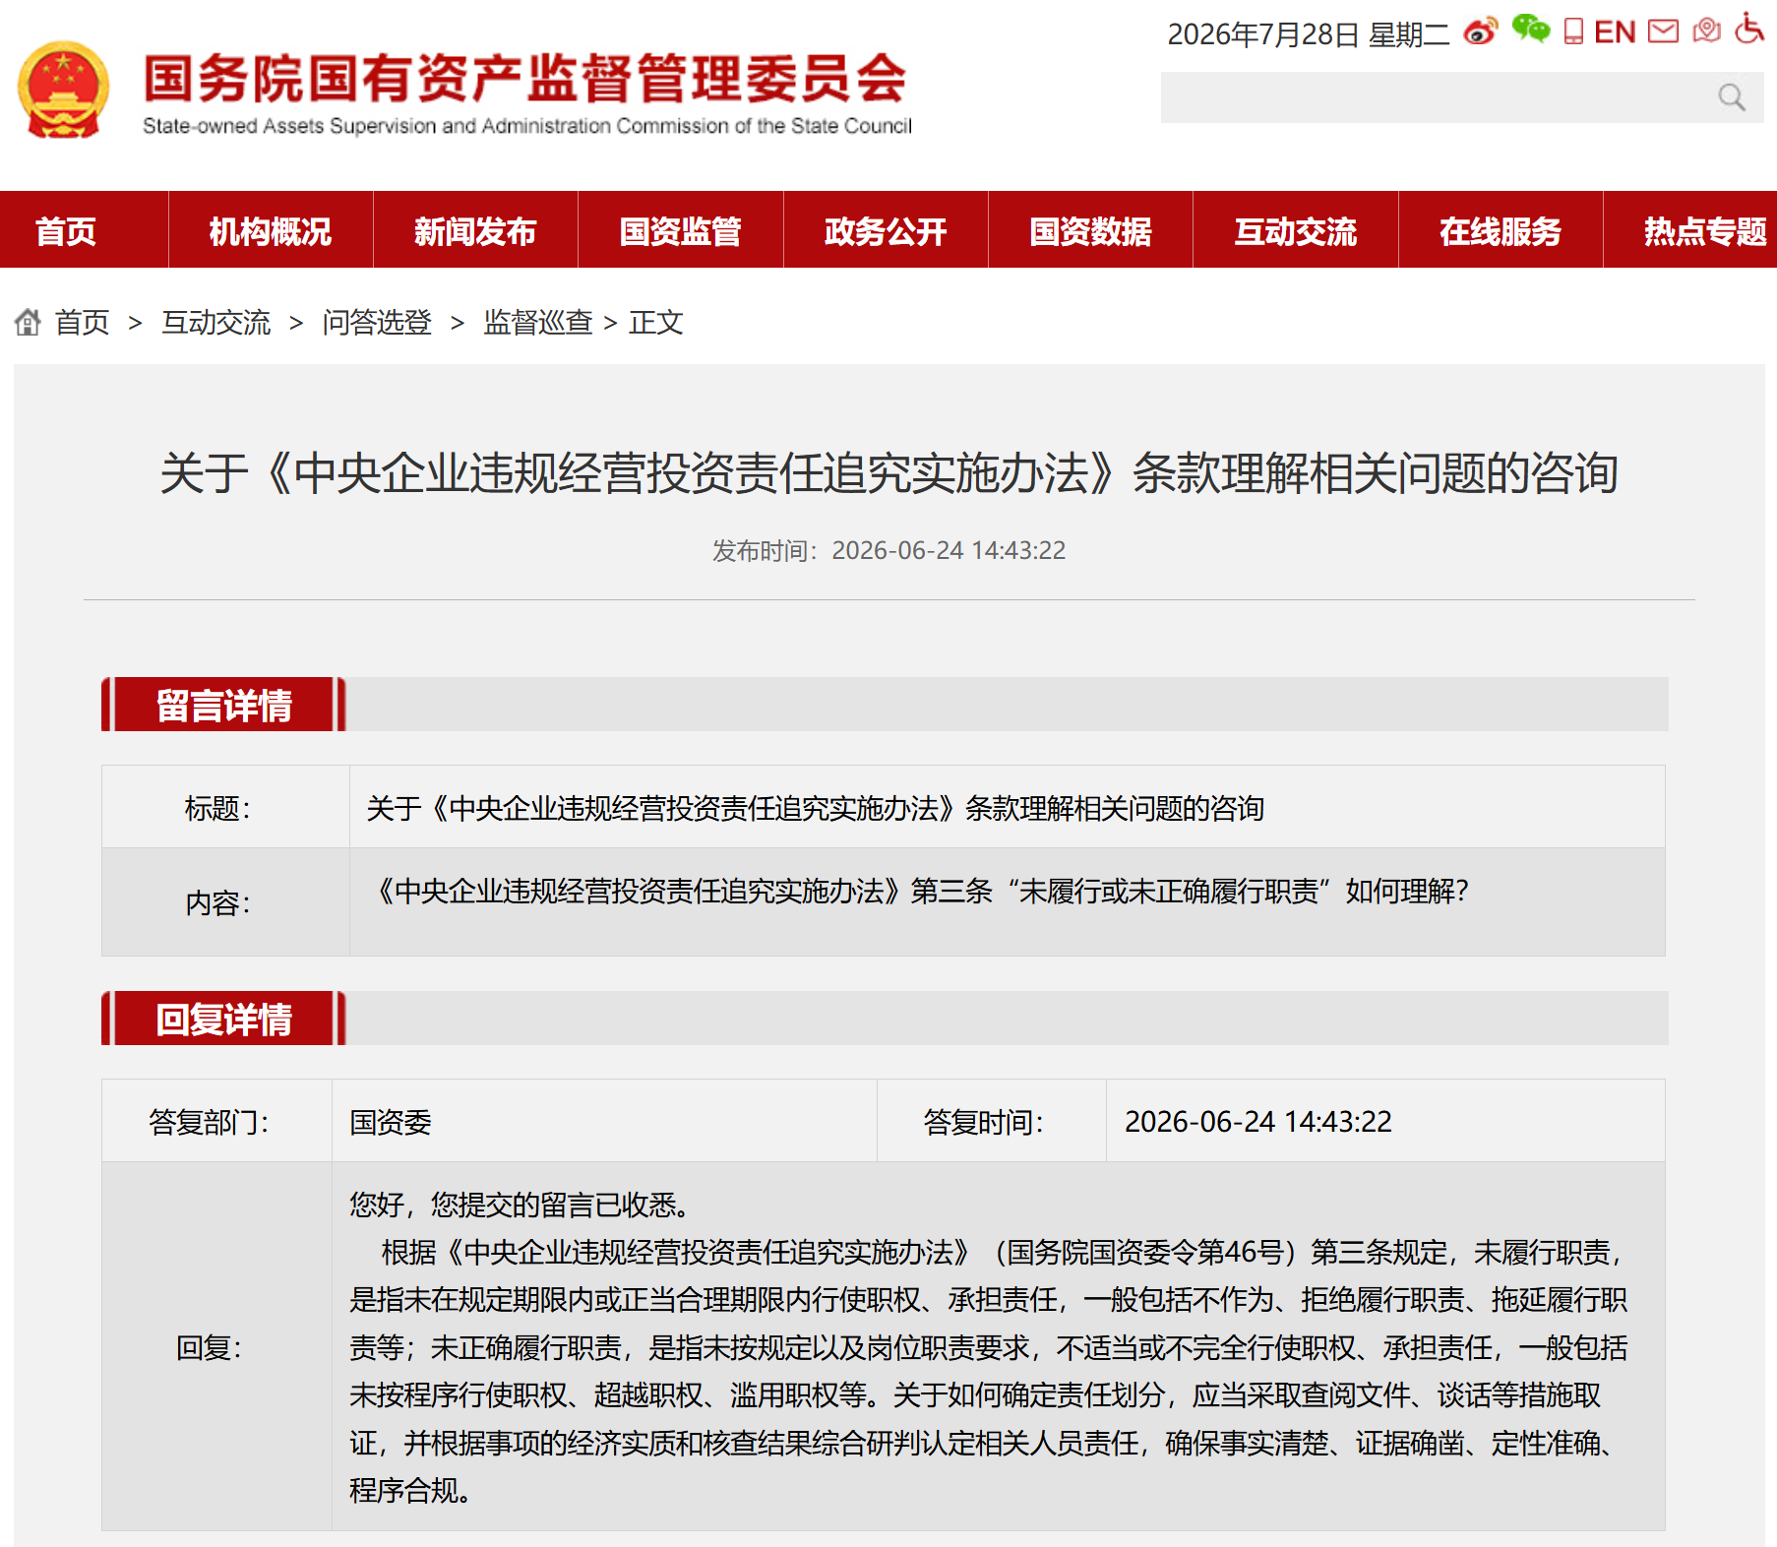The width and height of the screenshot is (1777, 1547).
Task: Click 正文 in the breadcrumb
Action: 656,322
